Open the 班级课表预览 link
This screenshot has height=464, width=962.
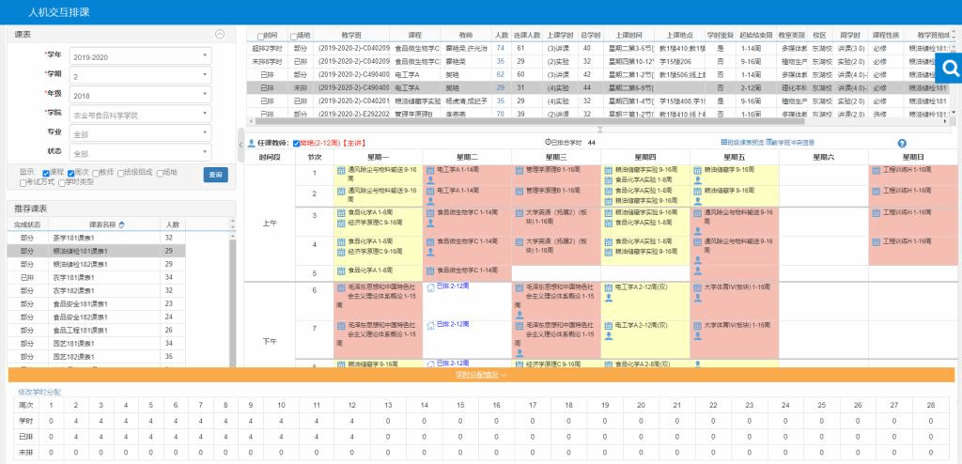[742, 143]
